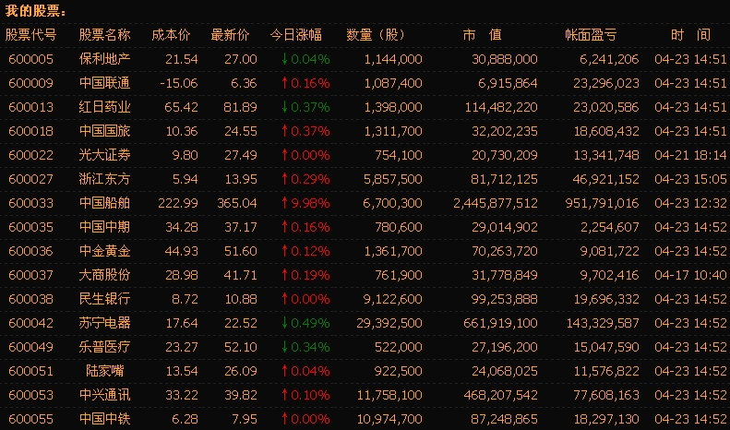Click the 114,482,220 market value cell

pos(501,107)
